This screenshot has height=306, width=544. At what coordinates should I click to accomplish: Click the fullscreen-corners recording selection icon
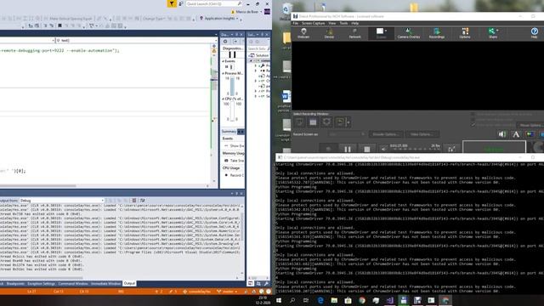click(x=326, y=122)
